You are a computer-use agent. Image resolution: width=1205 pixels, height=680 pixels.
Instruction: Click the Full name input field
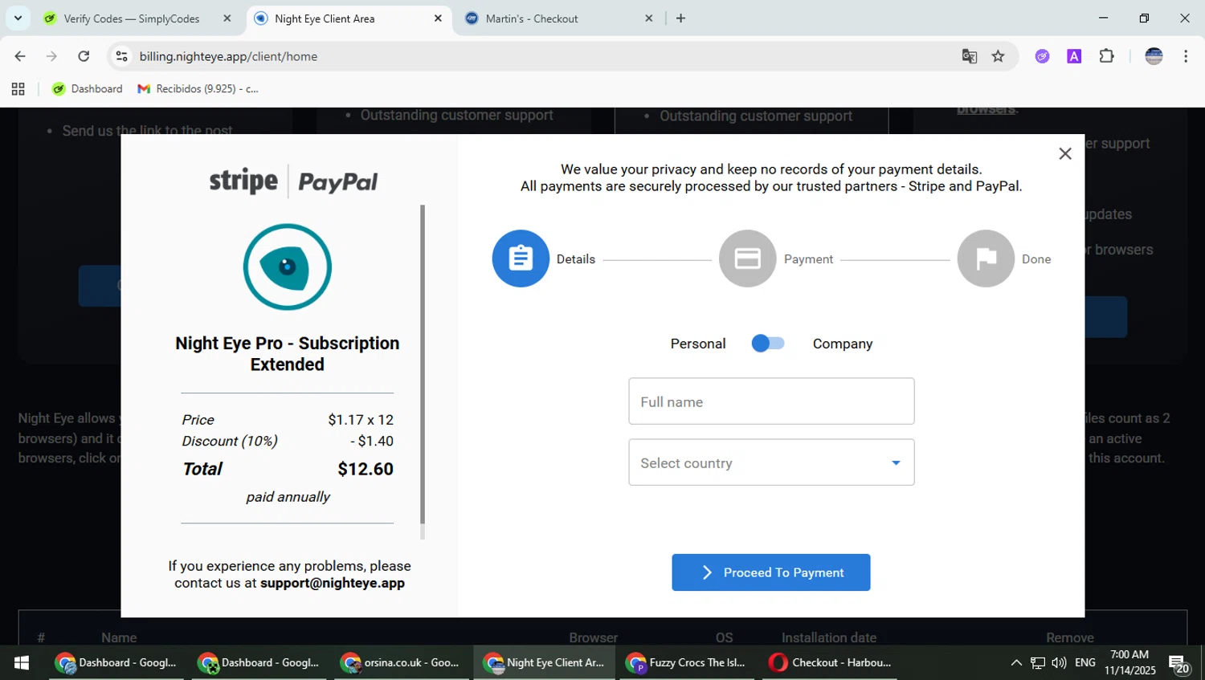[771, 401]
